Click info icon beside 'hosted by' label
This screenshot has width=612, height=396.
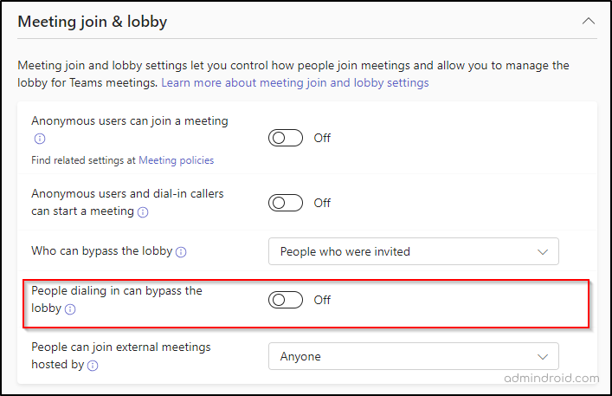(93, 366)
